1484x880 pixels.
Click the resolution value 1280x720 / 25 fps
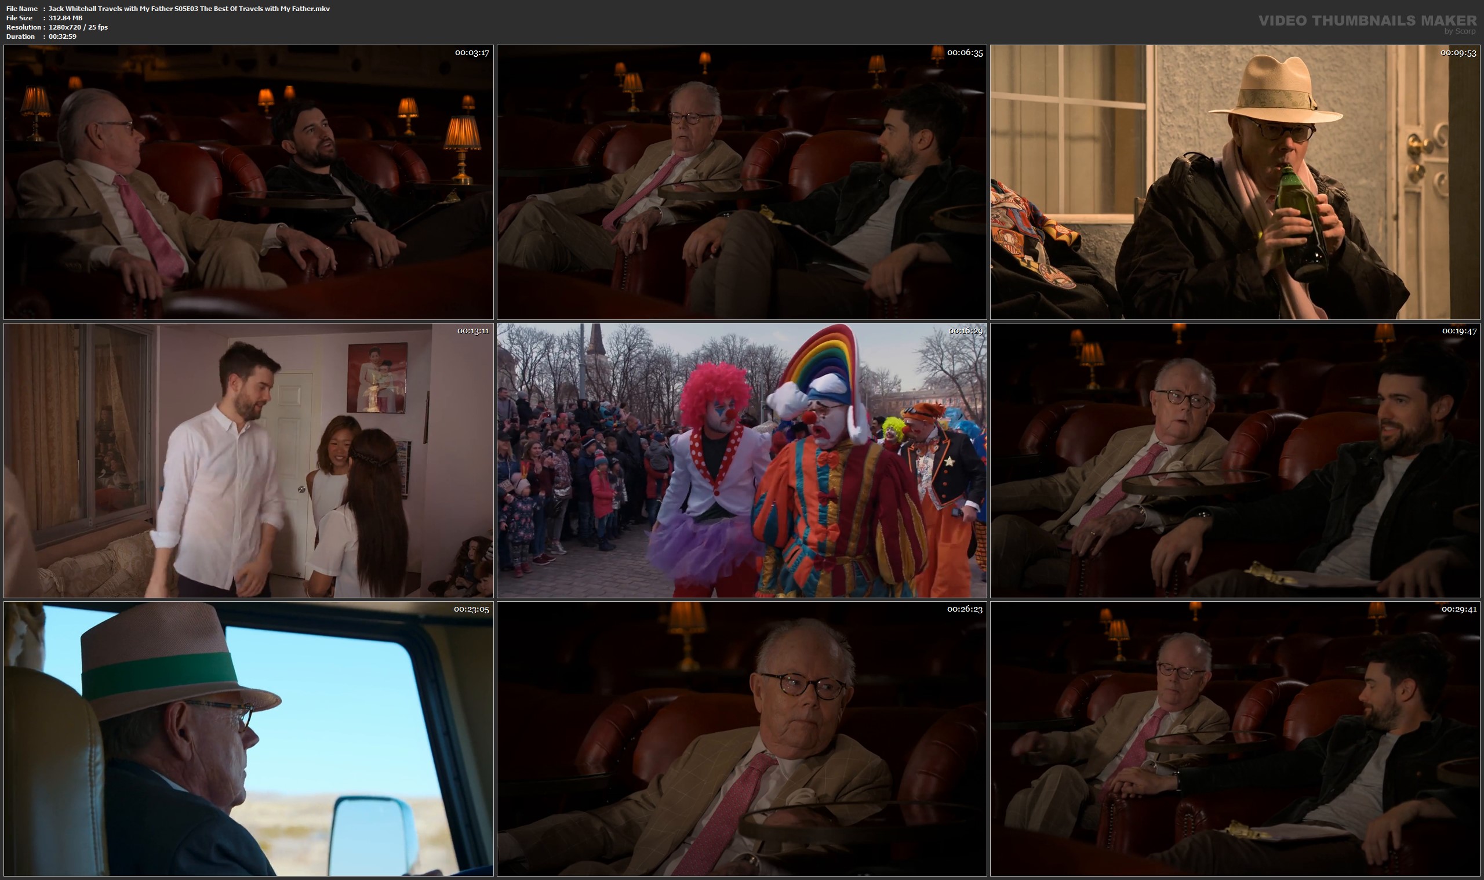tap(78, 27)
